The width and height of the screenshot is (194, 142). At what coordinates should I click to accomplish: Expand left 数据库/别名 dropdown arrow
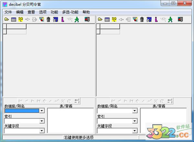coord(42,111)
